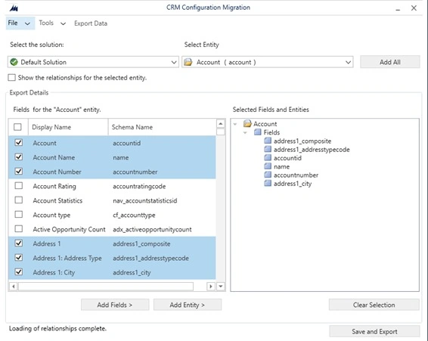Collapse the Account tree node
Viewport: 428px width, 341px height.
pos(235,124)
